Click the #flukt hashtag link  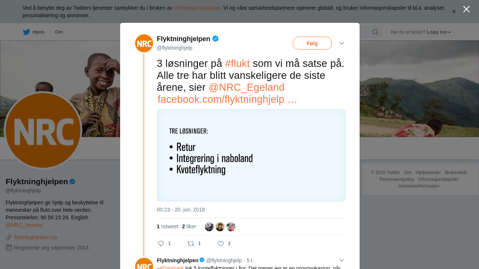(237, 64)
